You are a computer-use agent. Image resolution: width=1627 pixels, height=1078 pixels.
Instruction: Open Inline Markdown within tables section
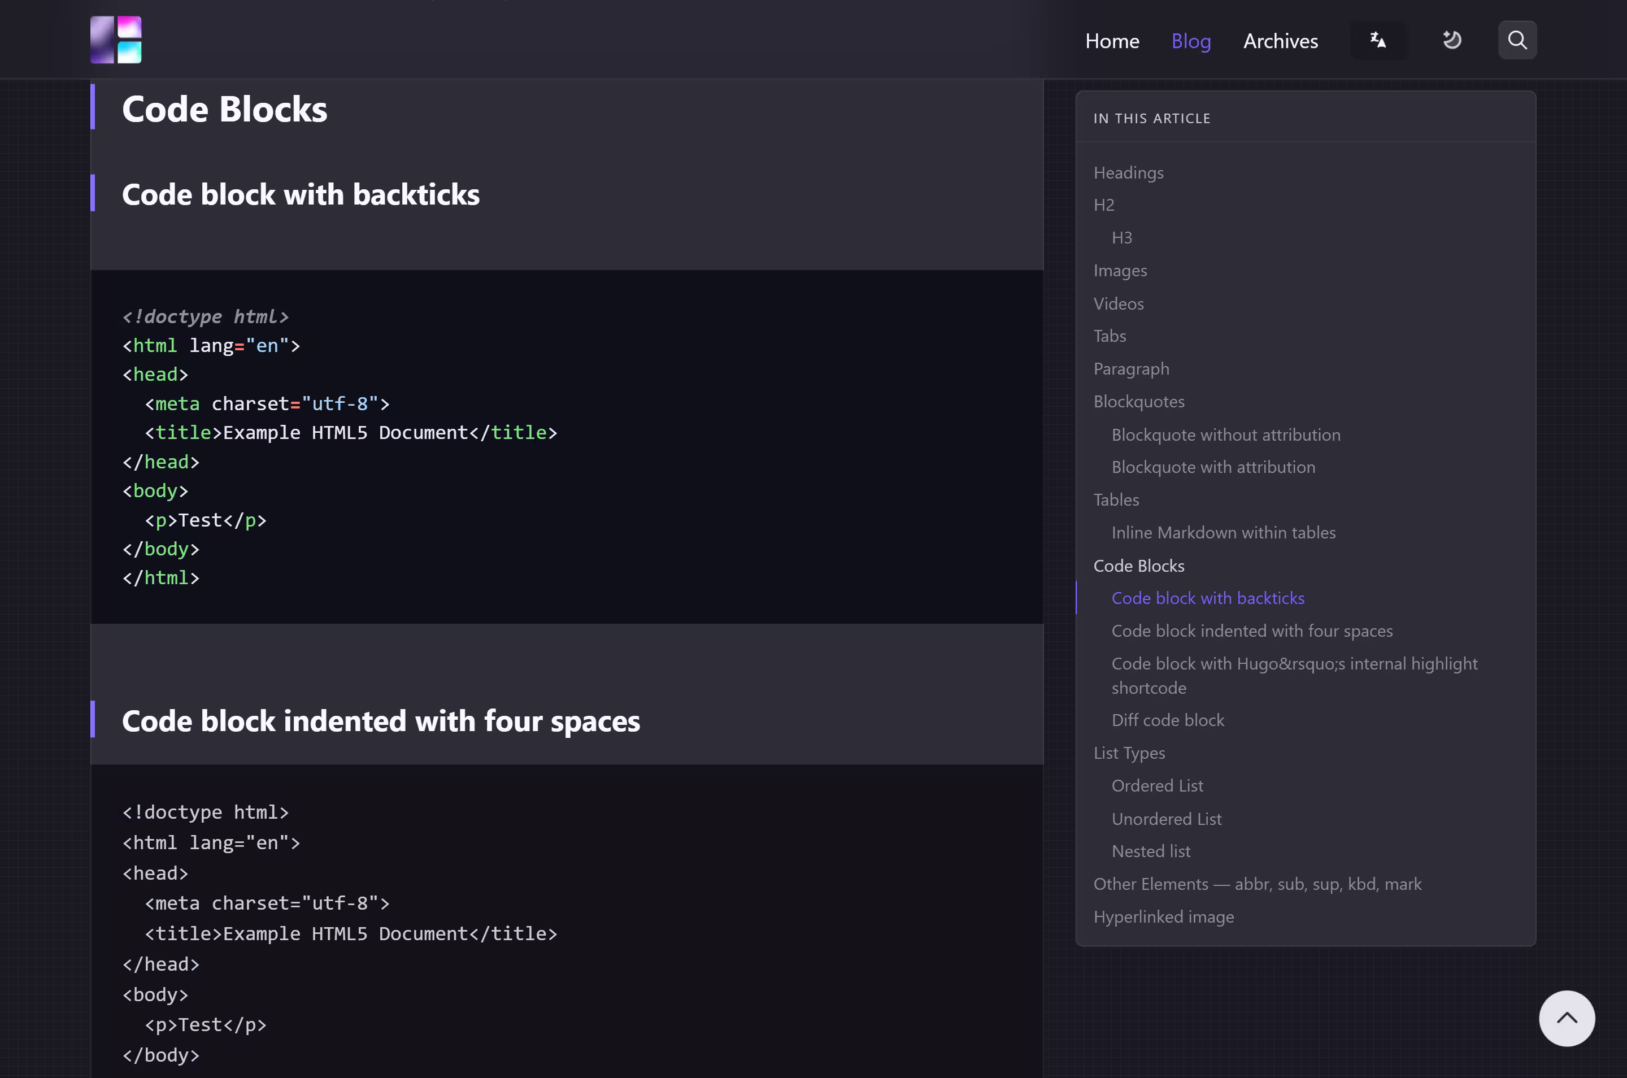[1223, 532]
